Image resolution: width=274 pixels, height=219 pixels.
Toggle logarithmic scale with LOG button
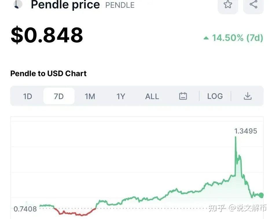pyautogui.click(x=215, y=96)
